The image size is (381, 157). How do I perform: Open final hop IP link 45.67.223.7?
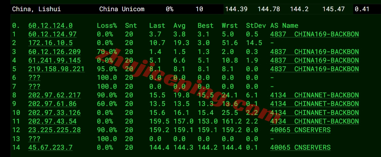click(50, 147)
